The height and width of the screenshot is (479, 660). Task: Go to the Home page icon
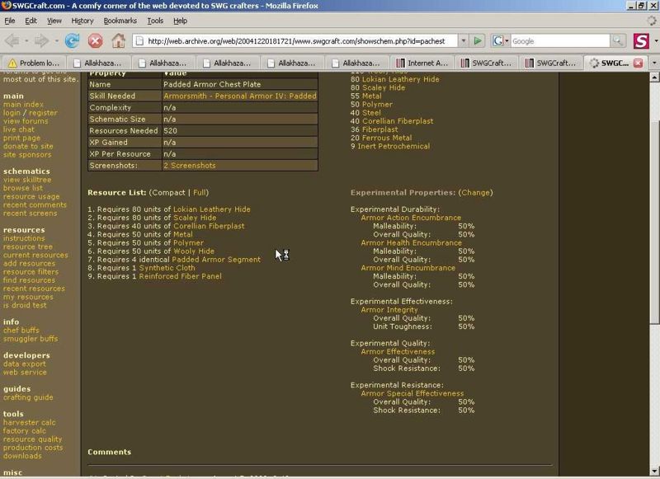[118, 40]
